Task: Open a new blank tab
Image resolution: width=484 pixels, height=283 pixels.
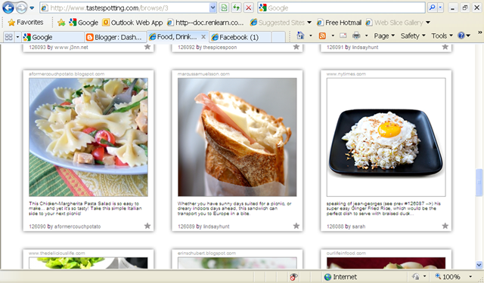Action: [279, 37]
